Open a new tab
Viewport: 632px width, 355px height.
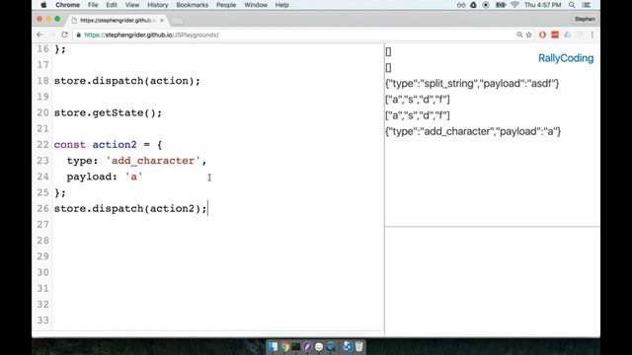(177, 21)
